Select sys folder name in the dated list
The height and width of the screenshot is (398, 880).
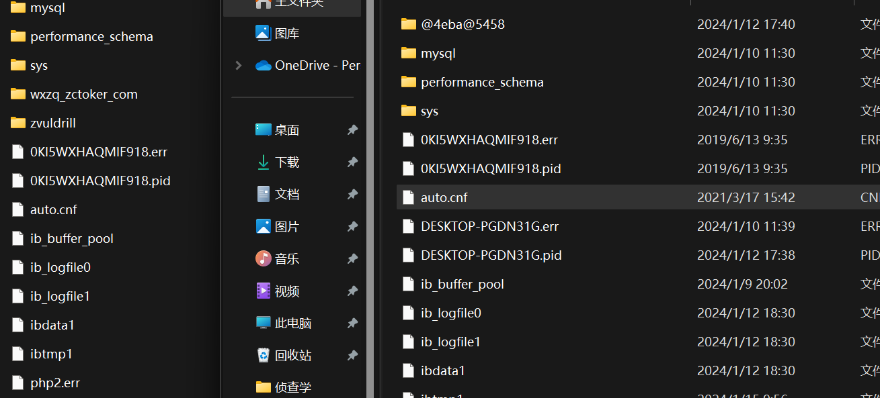(x=430, y=111)
